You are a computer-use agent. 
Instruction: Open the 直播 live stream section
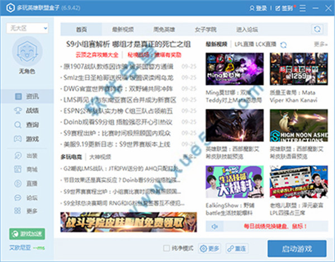coord(27,183)
